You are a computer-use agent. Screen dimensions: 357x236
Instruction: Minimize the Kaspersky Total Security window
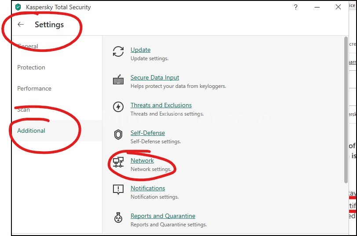[x=317, y=7]
